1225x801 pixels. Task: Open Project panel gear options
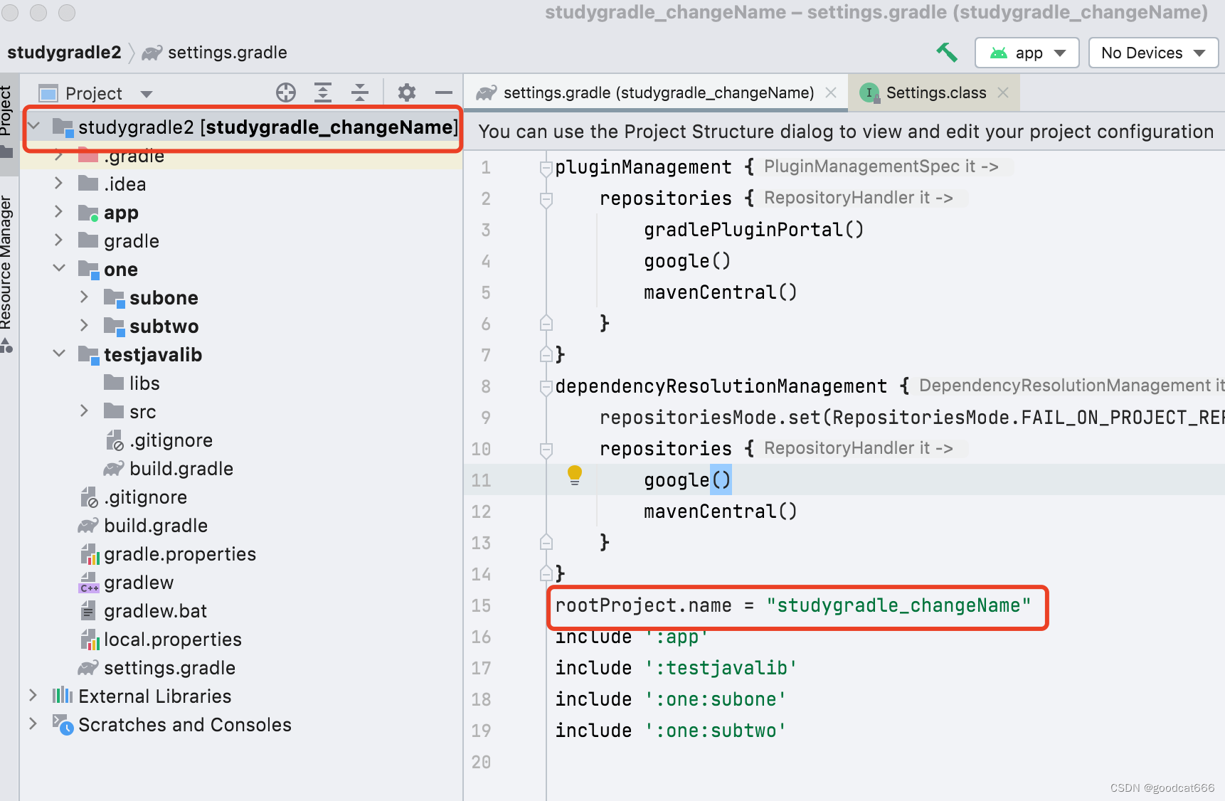coord(407,92)
